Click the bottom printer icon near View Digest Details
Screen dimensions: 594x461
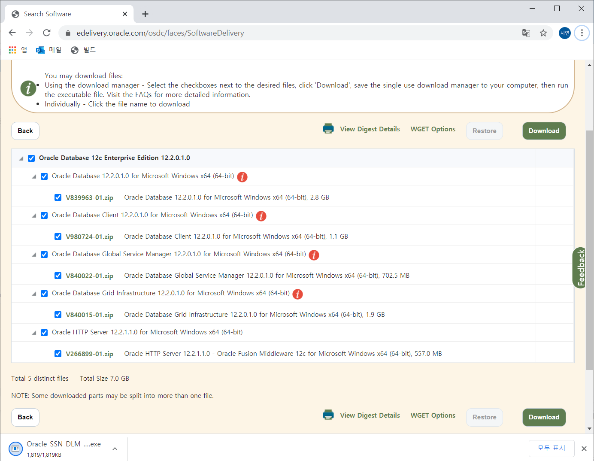coord(328,415)
